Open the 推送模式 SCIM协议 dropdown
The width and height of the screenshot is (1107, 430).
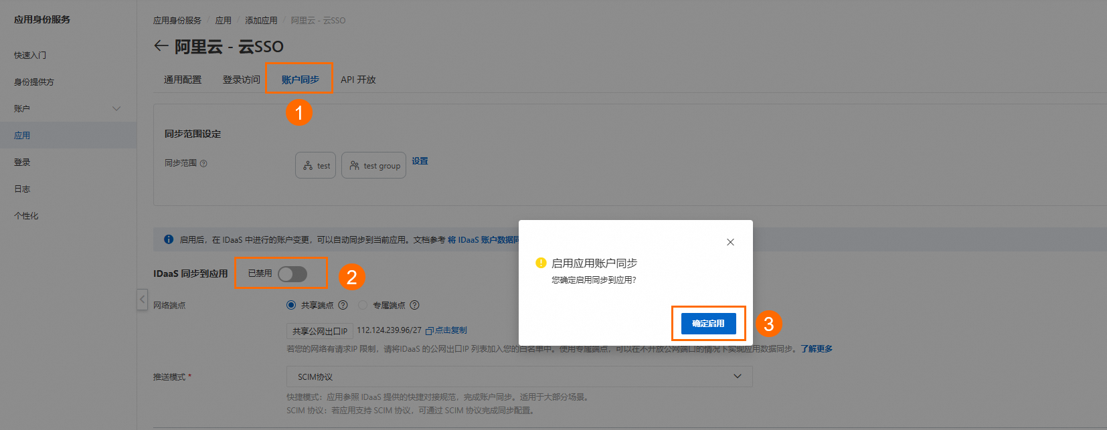519,377
